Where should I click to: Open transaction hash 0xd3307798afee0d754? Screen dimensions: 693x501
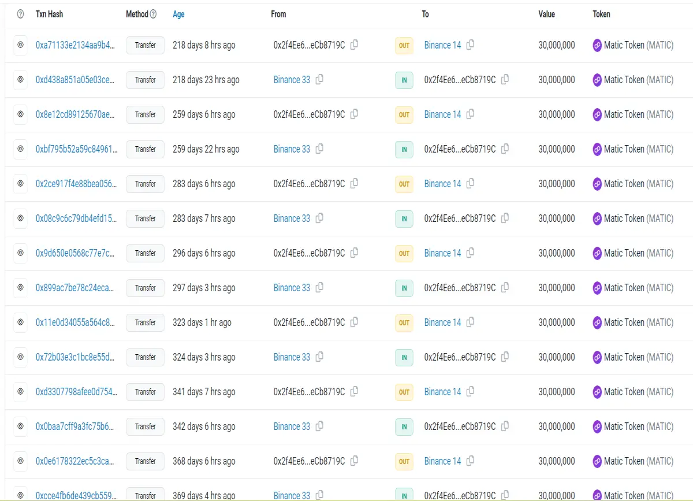[77, 392]
